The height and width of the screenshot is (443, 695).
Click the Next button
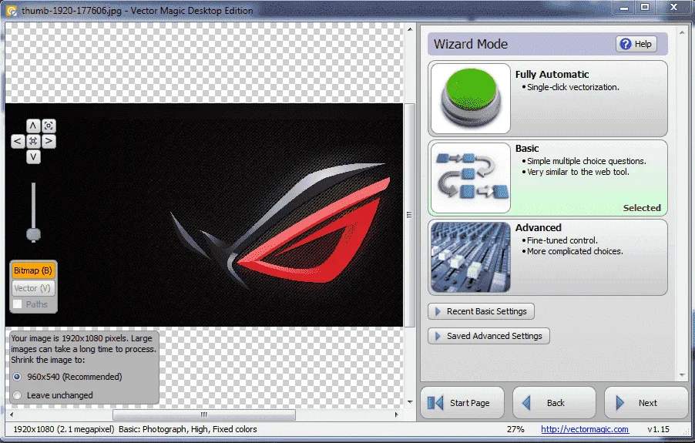click(x=646, y=403)
